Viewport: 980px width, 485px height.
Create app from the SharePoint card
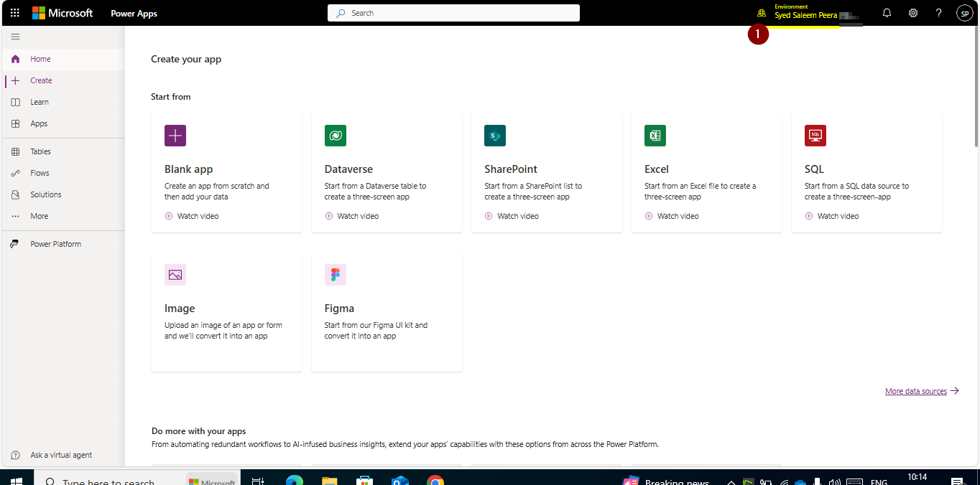pos(547,172)
